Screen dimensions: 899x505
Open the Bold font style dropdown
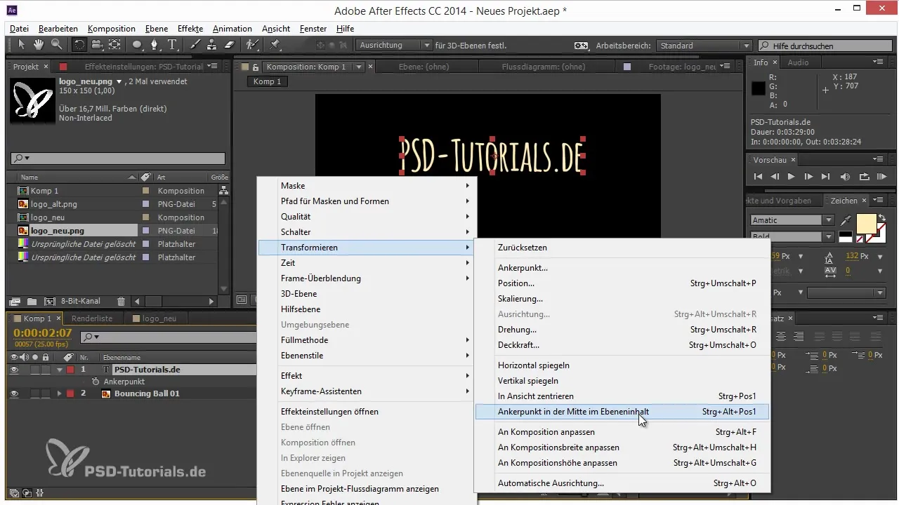point(829,236)
